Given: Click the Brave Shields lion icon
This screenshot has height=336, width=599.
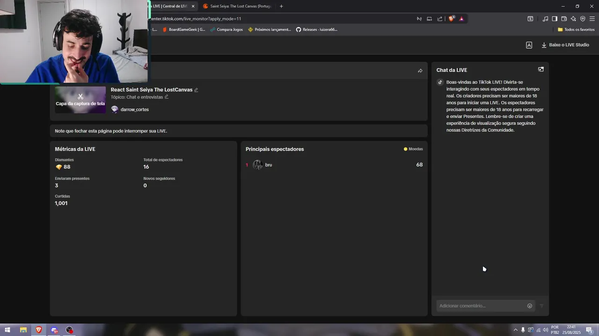Looking at the screenshot, I should [451, 19].
